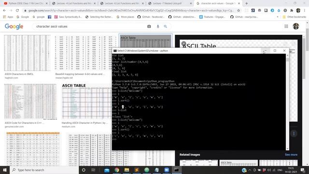
Task: Open the Google account avatar
Action: [x=296, y=26]
